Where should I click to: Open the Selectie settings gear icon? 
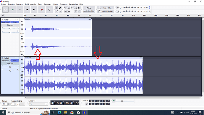(87, 104)
